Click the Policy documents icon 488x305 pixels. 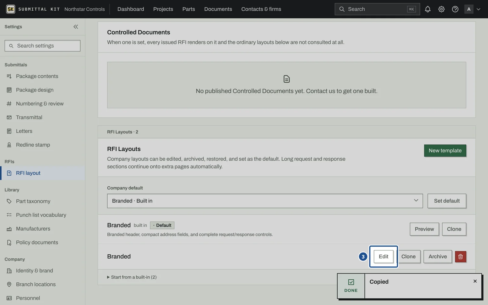[x=9, y=242]
